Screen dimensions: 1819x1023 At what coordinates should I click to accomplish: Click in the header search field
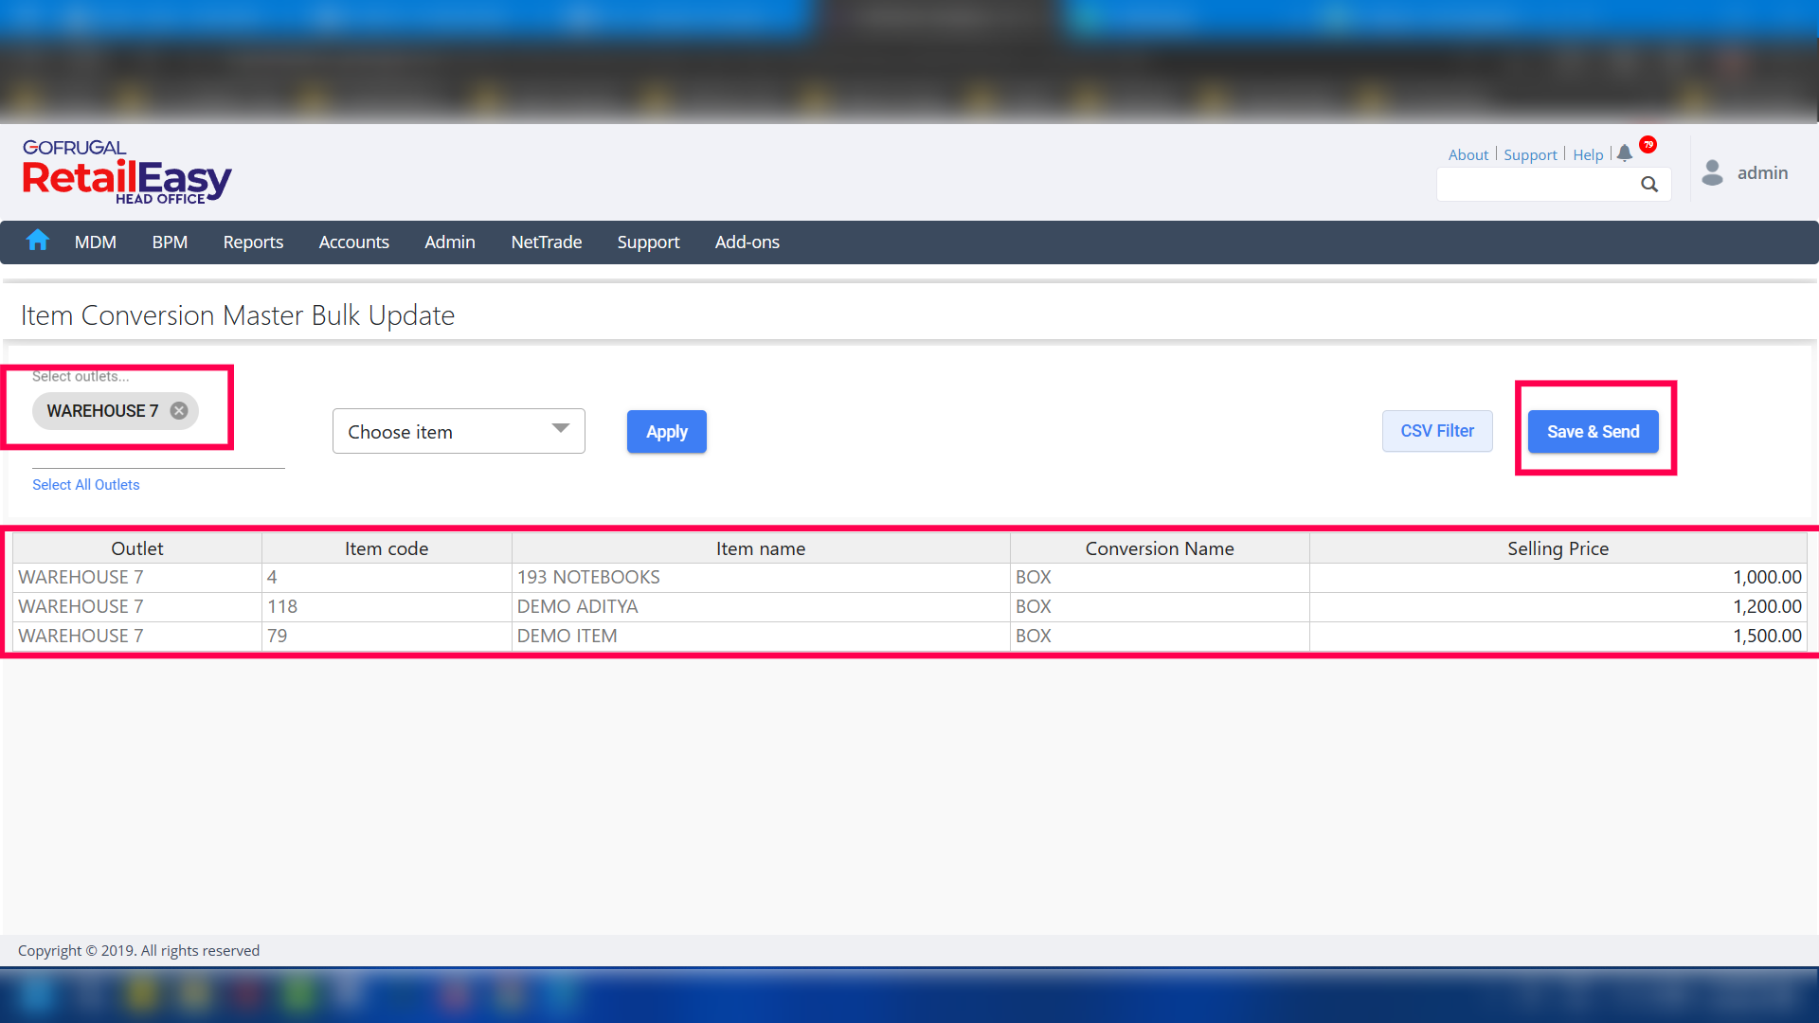tap(1537, 185)
